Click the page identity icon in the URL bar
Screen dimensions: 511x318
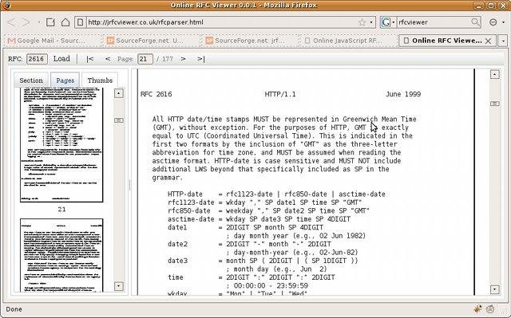coord(80,22)
